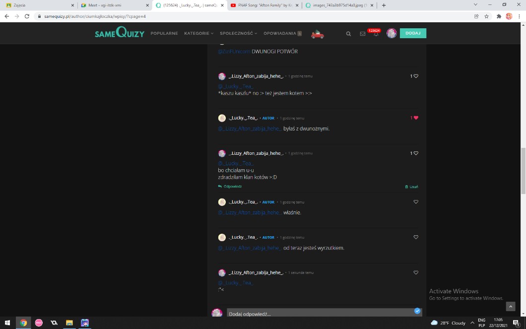Like the comment "od teraz jesteś wyrzutkiem."

pos(416,237)
